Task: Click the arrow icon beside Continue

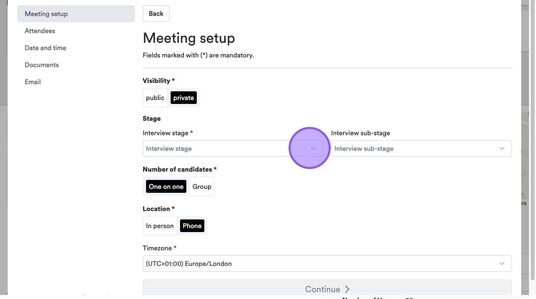Action: [x=347, y=289]
